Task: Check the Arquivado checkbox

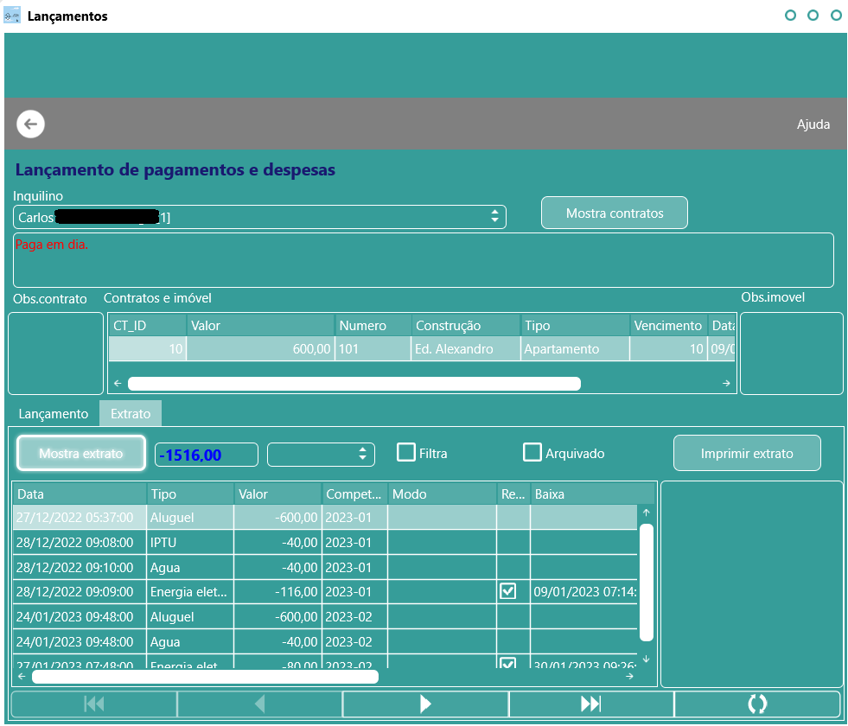Action: pos(532,453)
